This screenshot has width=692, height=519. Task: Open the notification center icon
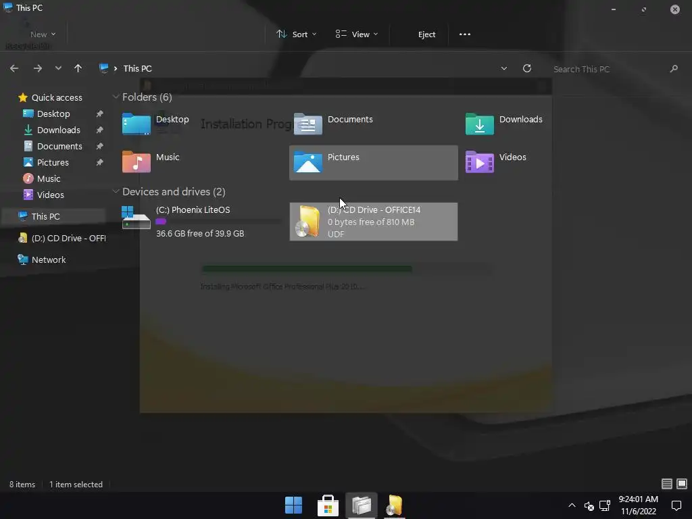point(676,505)
